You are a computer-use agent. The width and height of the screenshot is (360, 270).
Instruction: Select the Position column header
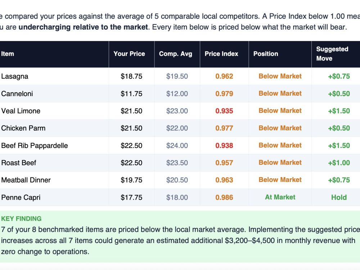pos(266,54)
